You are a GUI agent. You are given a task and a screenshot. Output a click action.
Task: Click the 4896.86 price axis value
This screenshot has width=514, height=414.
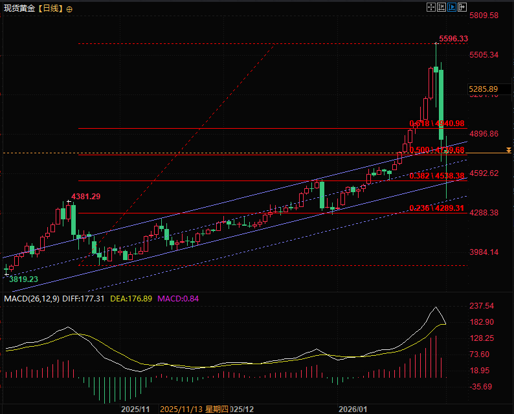coord(484,134)
